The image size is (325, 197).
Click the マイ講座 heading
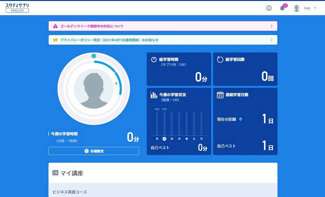click(72, 173)
